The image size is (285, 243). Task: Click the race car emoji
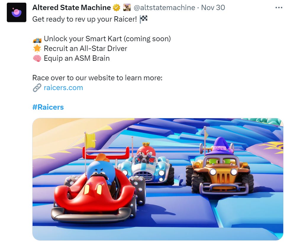37,40
